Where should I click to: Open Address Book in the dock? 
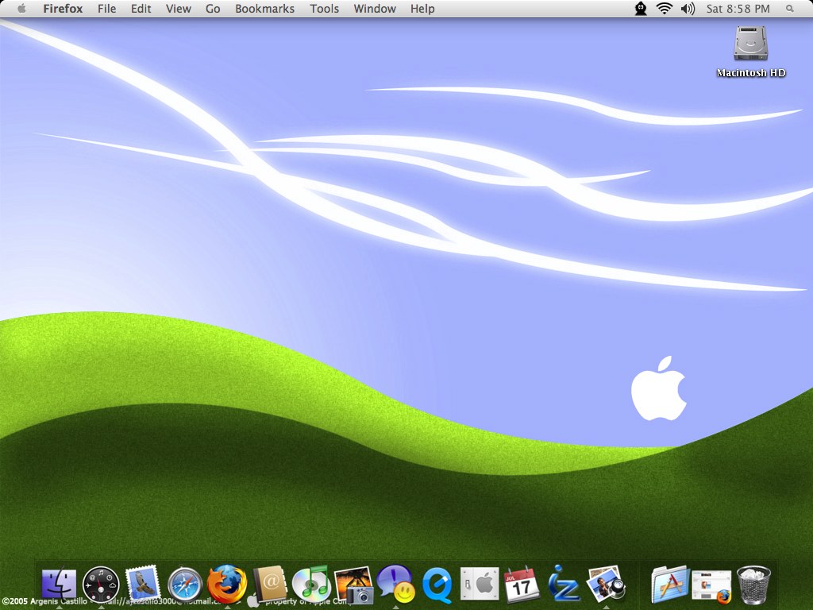[270, 584]
